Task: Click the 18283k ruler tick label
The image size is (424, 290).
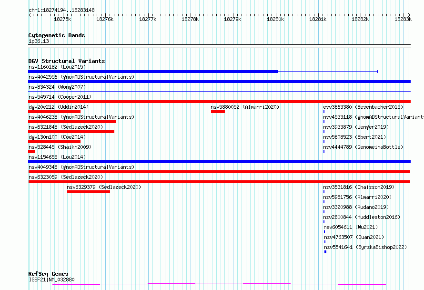Action: click(x=403, y=19)
